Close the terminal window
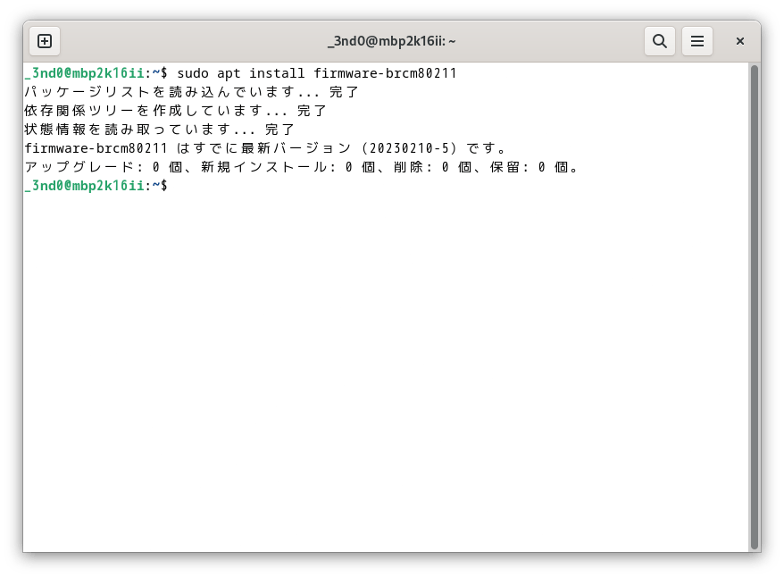 click(740, 41)
